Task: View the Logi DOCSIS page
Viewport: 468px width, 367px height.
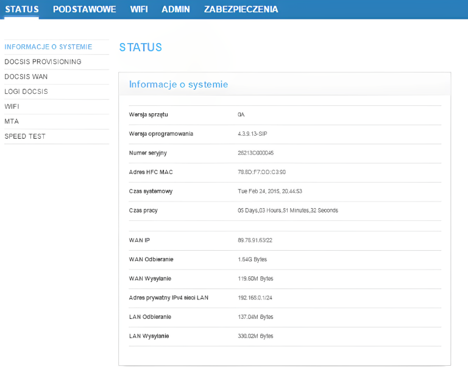Action: click(x=26, y=92)
